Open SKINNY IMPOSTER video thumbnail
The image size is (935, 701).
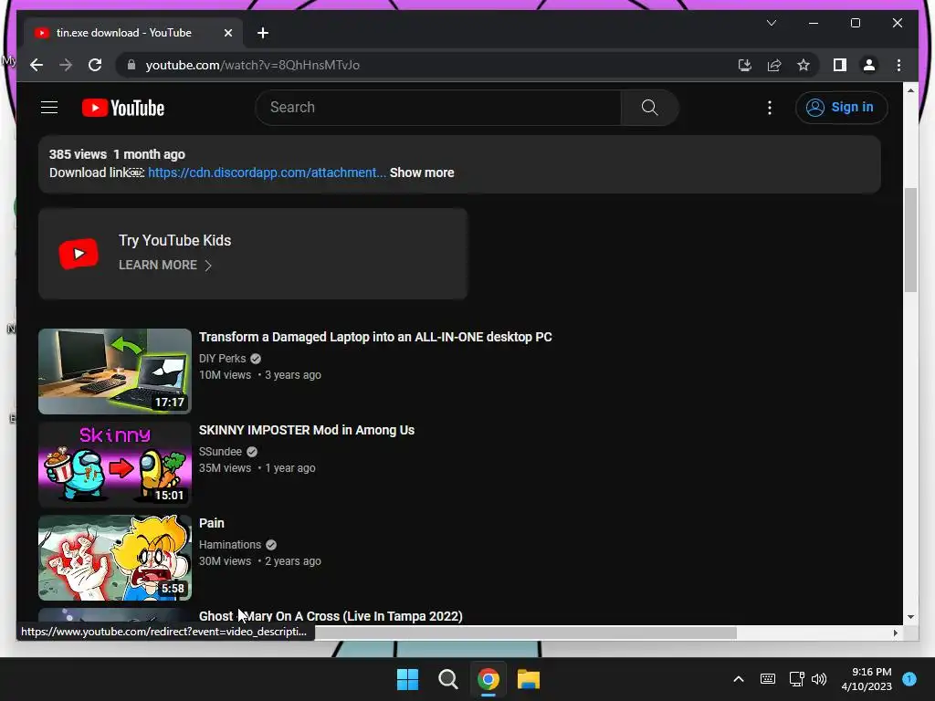pyautogui.click(x=114, y=464)
